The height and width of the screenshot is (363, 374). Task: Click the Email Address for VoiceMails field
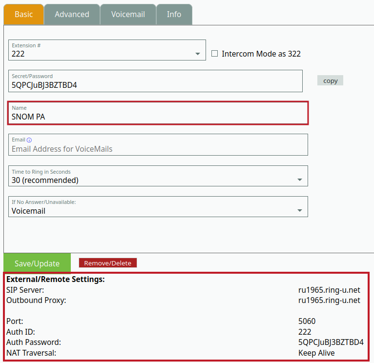[158, 149]
